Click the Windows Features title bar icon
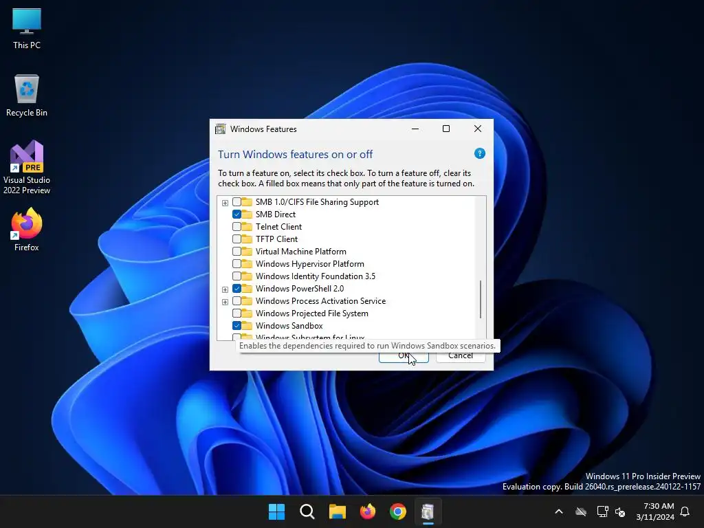Screen dimensions: 704x528 click(221, 129)
